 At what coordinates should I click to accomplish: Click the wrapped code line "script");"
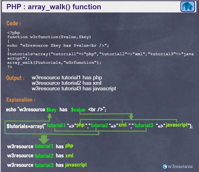(18, 58)
